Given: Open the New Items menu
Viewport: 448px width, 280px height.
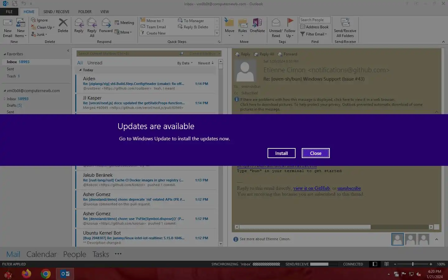Looking at the screenshot, I should click(21, 28).
